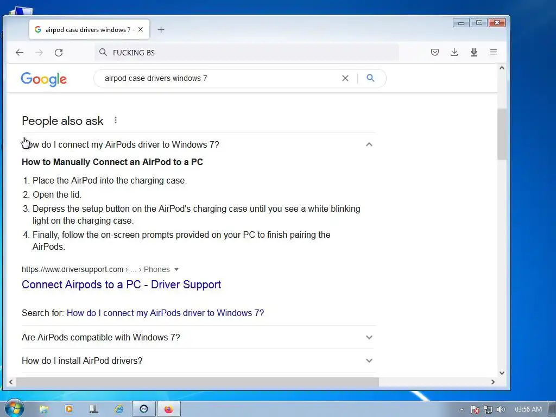The width and height of the screenshot is (556, 417).
Task: Click the step Open the lid
Action: coord(56,195)
